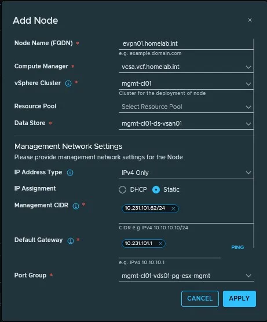This screenshot has width=267, height=322.
Task: Click the APPLY button
Action: point(239,299)
